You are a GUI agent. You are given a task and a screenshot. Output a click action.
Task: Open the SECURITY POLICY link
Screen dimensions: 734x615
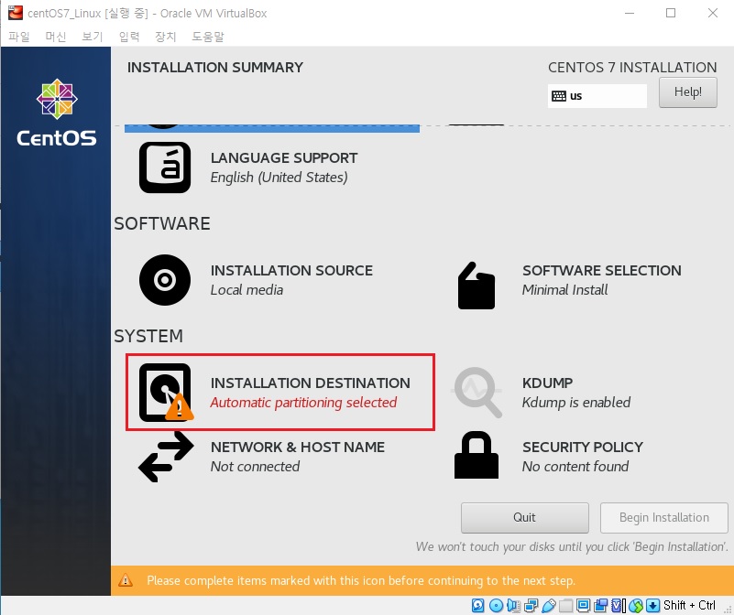582,448
